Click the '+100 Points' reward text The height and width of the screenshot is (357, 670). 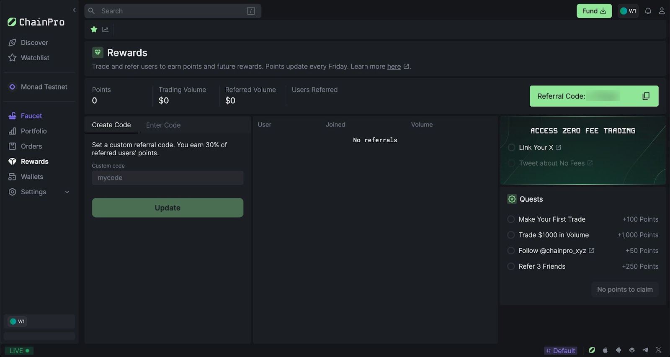click(x=640, y=219)
